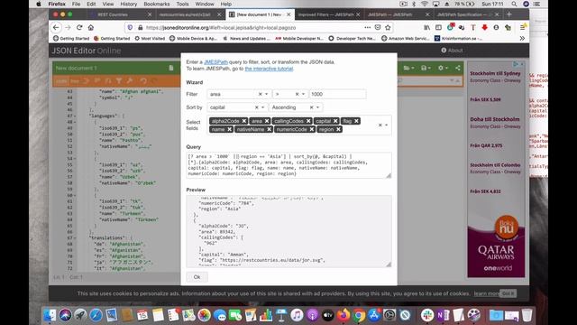This screenshot has height=325, width=577.
Task: Remove the region field tag
Action: pos(338,129)
